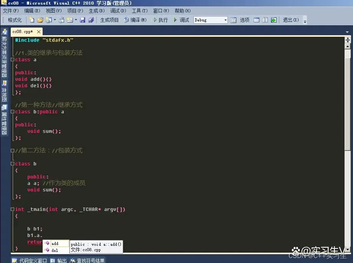Click the 退出(X) button

coord(290,20)
